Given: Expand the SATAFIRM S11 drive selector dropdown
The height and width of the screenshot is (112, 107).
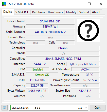Looking at the screenshot, I should [x=48, y=108].
